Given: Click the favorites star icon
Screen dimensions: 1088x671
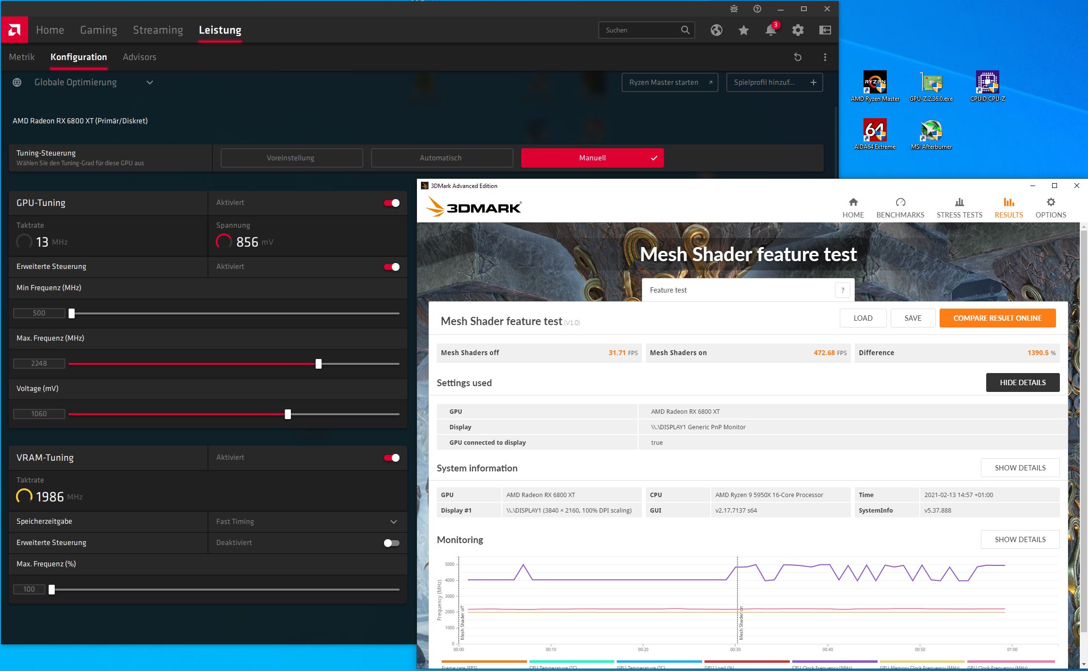Looking at the screenshot, I should [x=743, y=30].
